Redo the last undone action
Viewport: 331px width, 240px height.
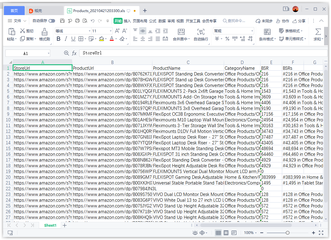tap(100, 21)
